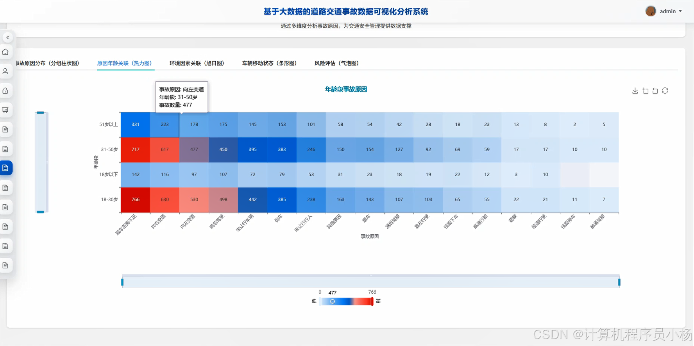The height and width of the screenshot is (346, 694).
Task: Click the circular marker on color legend
Action: (333, 301)
